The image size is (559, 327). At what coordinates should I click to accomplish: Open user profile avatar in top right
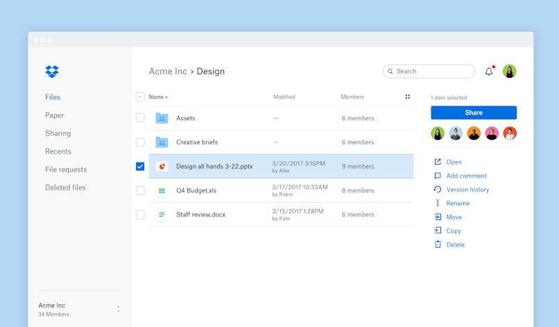tap(510, 72)
